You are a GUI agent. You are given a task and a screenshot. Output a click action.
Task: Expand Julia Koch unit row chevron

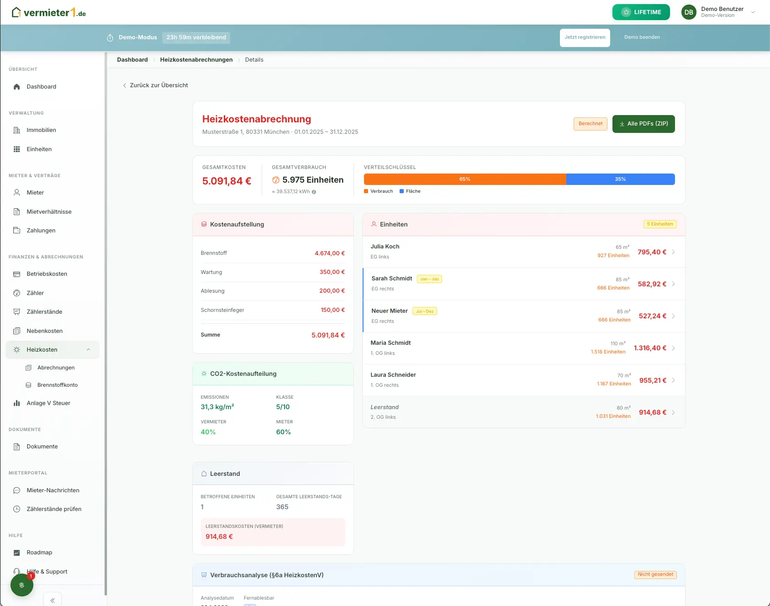coord(673,252)
